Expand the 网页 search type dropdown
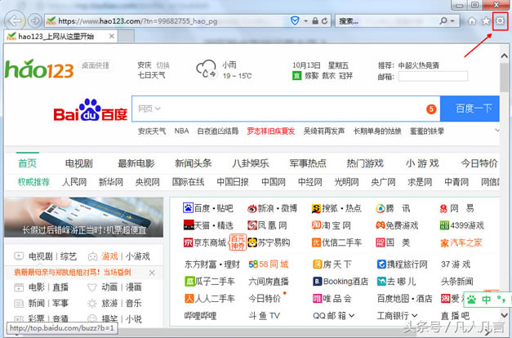The image size is (512, 338). pyautogui.click(x=149, y=109)
